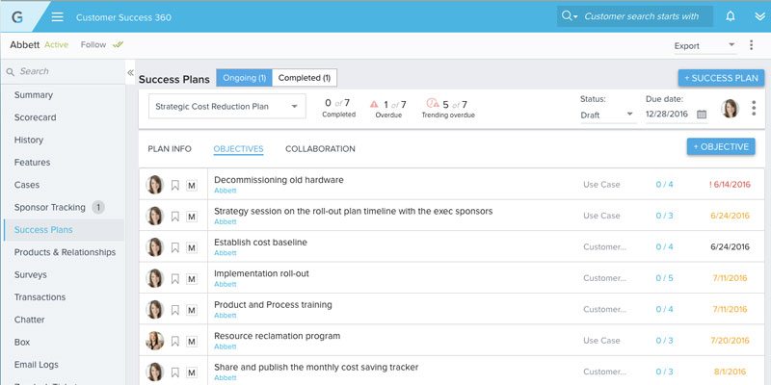Open Products & Relationships in sidebar
The height and width of the screenshot is (385, 771).
pos(65,252)
